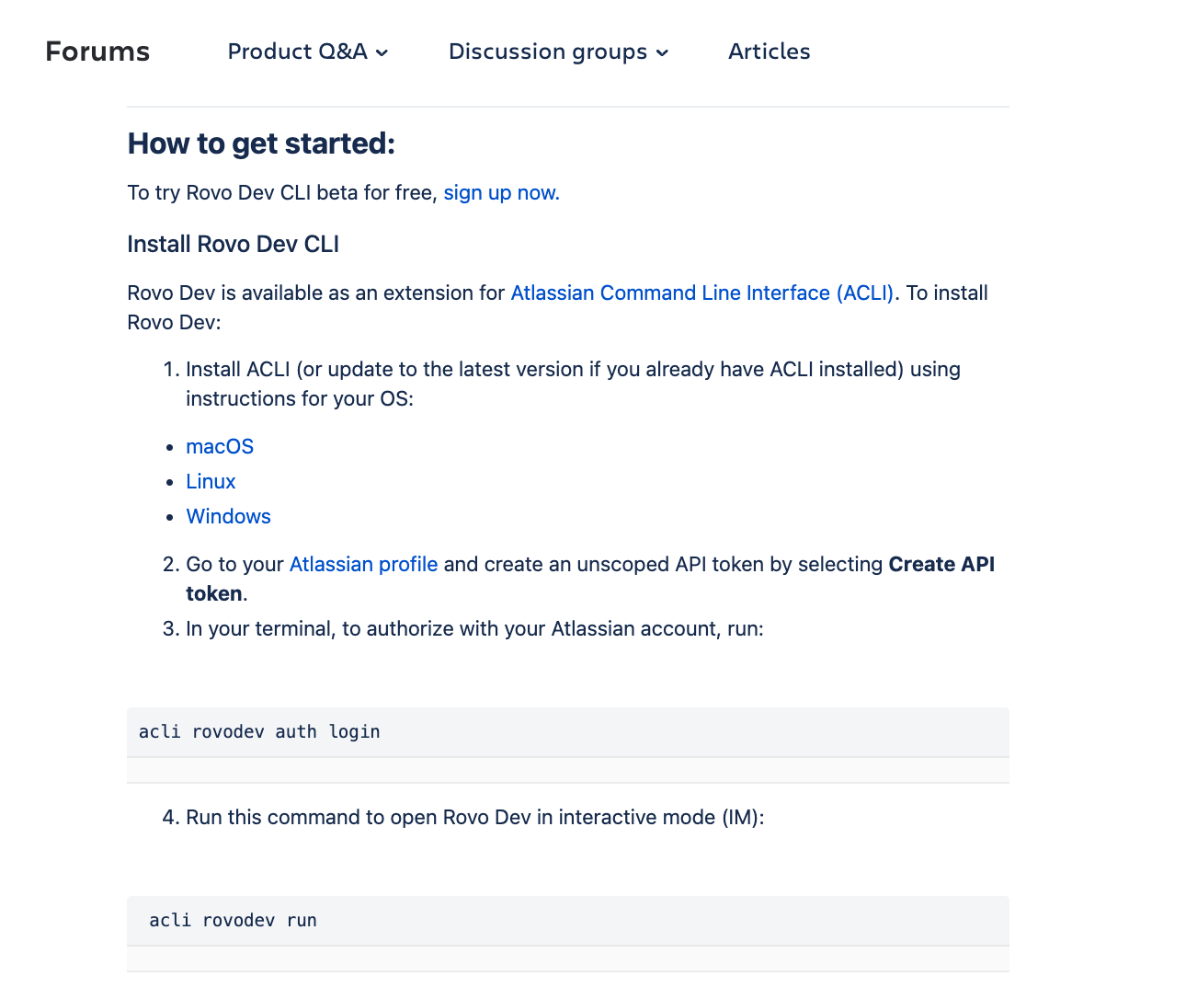The height and width of the screenshot is (999, 1186).
Task: Click step 1 'Install ACLI' instruction text
Action: click(573, 384)
